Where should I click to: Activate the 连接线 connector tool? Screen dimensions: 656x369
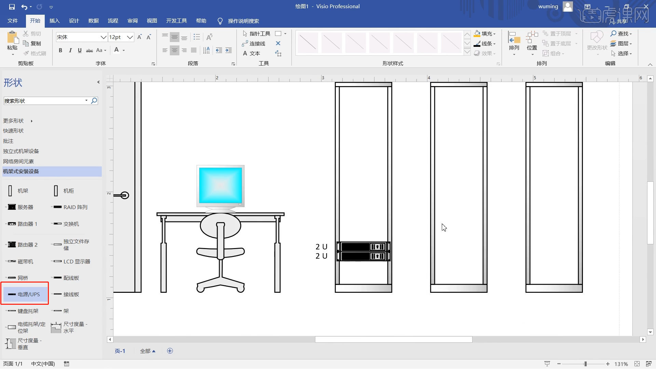tap(256, 43)
